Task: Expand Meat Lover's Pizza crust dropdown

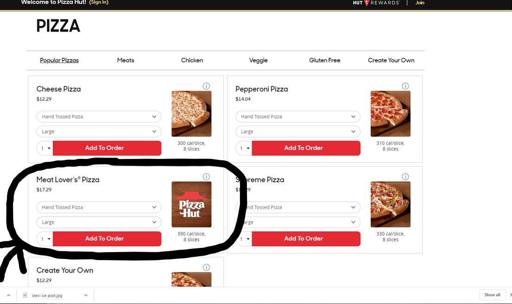Action: [99, 207]
